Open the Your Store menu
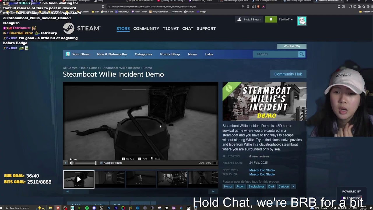373x210 pixels. point(81,54)
